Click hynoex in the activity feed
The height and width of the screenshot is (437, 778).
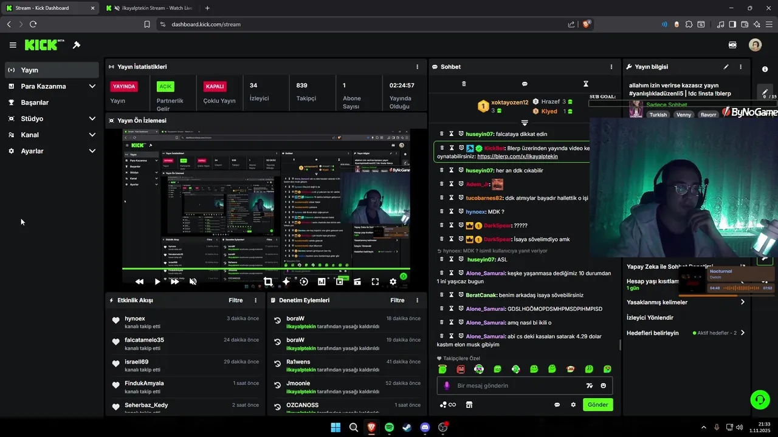(x=135, y=319)
